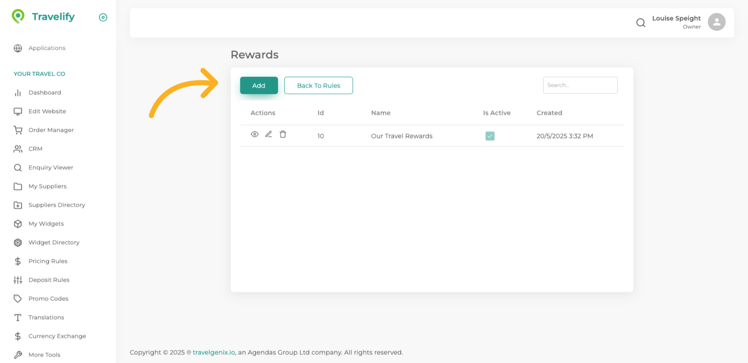
Task: Click the Promo Codes tag icon
Action: pos(18,298)
